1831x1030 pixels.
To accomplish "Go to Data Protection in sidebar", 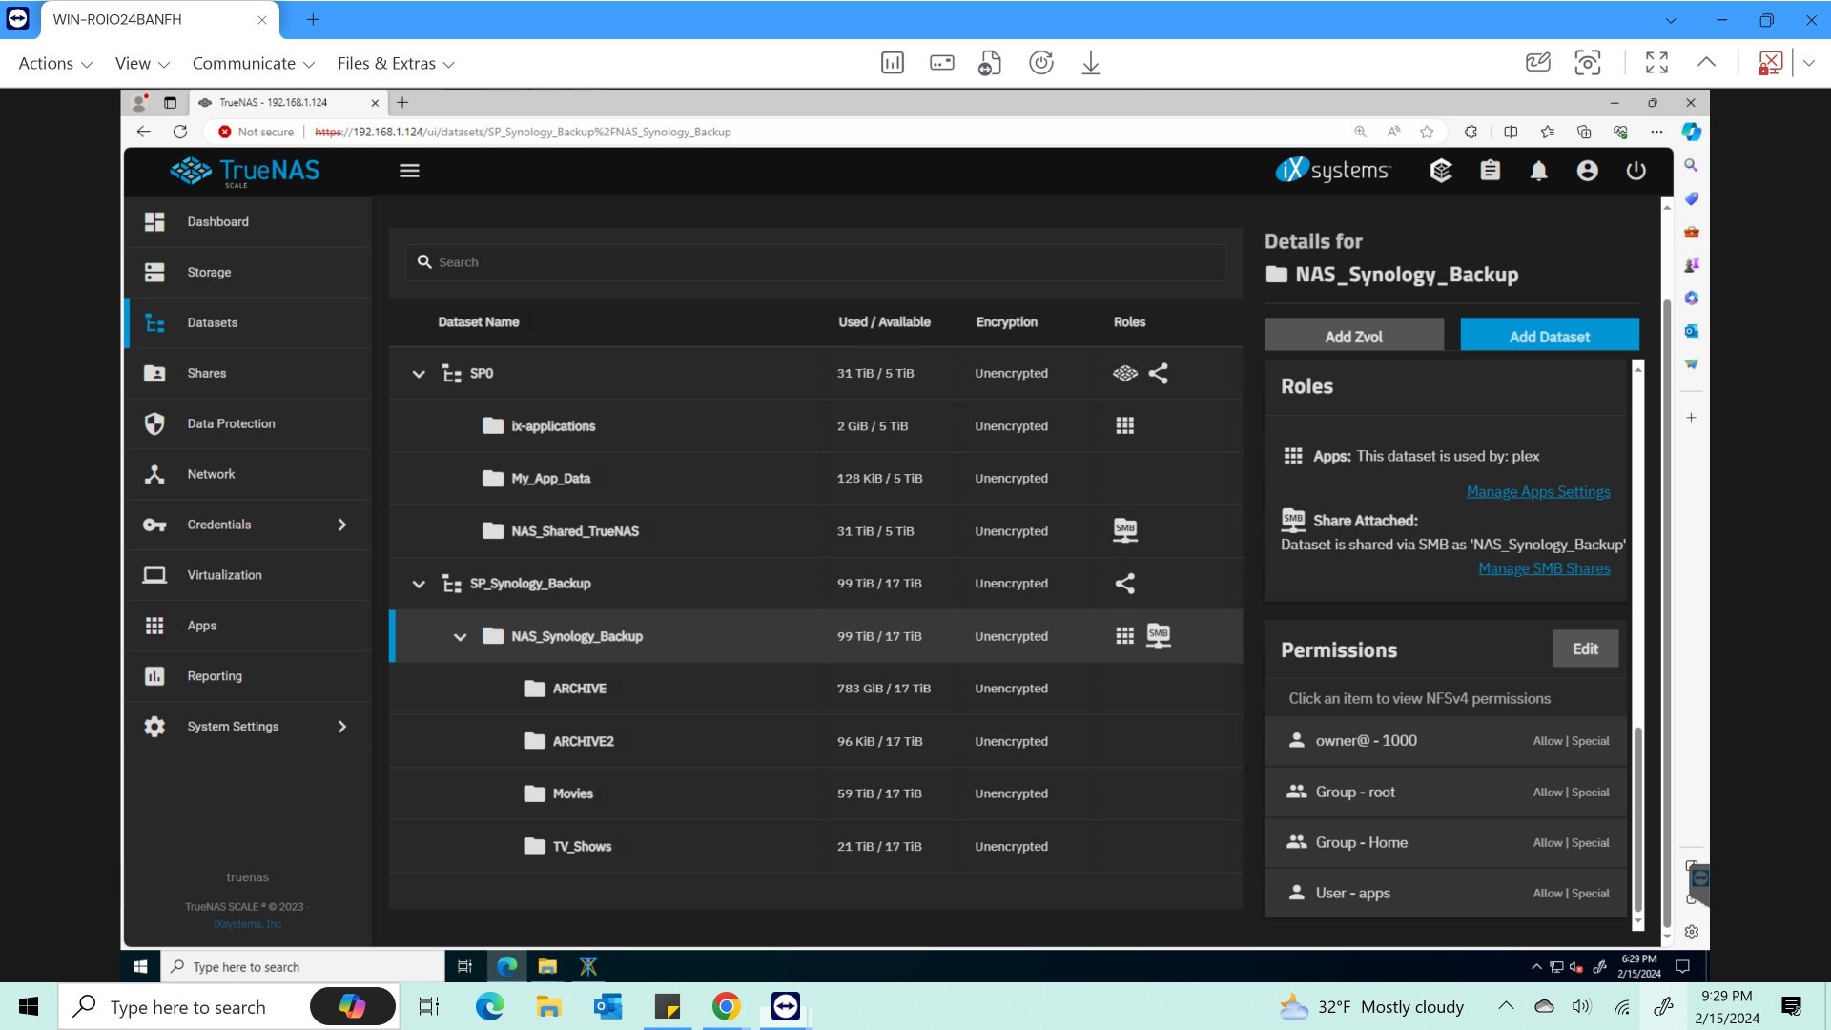I will pos(231,423).
